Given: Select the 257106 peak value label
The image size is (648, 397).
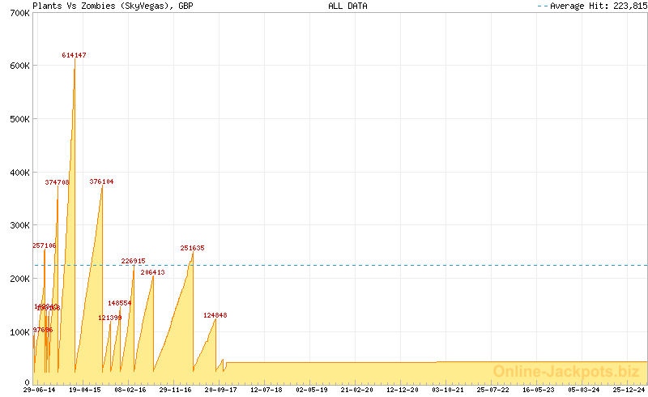Looking at the screenshot, I should [44, 245].
